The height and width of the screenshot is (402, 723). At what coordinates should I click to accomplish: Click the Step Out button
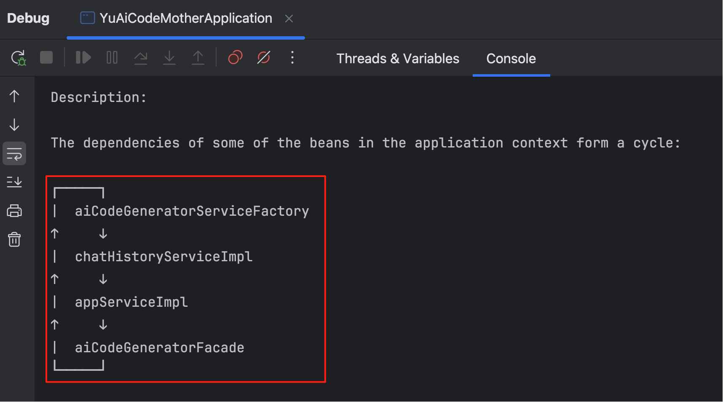coord(198,58)
